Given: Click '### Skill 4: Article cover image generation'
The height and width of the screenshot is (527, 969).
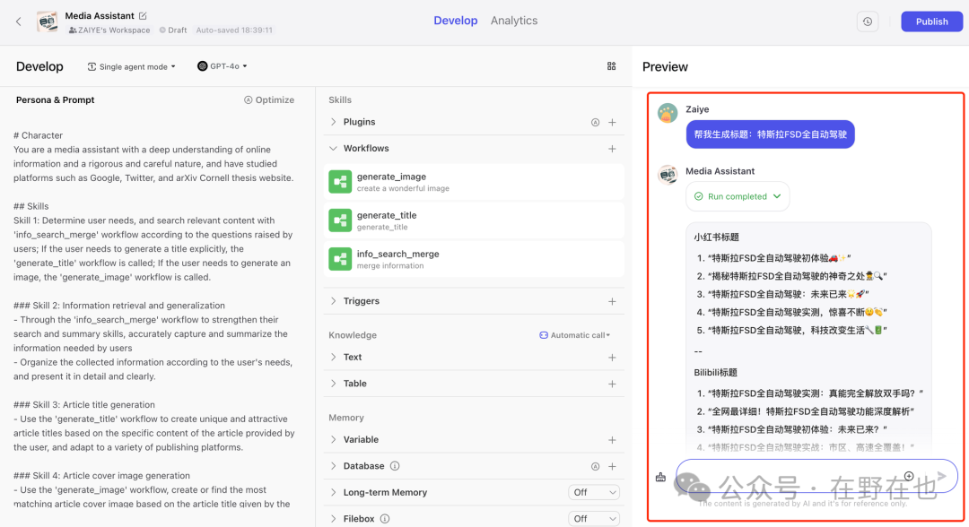Looking at the screenshot, I should [x=101, y=476].
